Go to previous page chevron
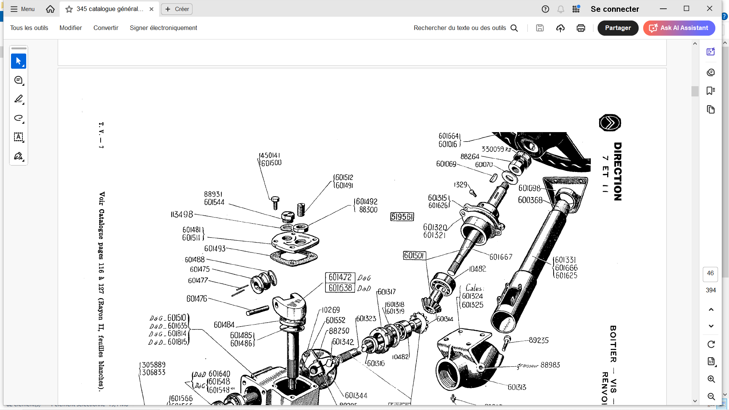The image size is (729, 410). click(711, 309)
